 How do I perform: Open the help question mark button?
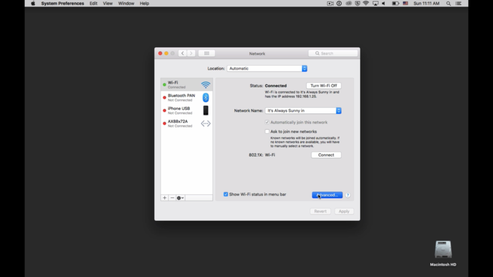coord(348,195)
